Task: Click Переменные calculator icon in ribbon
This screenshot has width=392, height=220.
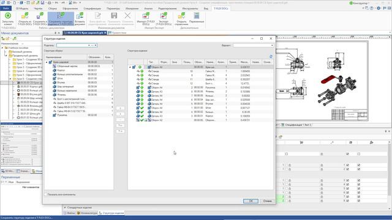Action: [197, 16]
